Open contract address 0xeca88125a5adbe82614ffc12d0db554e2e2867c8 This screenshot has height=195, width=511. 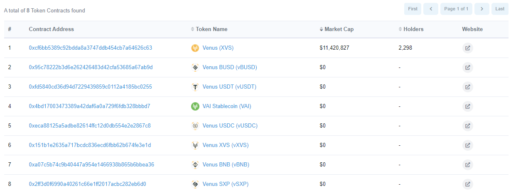pyautogui.click(x=90, y=126)
